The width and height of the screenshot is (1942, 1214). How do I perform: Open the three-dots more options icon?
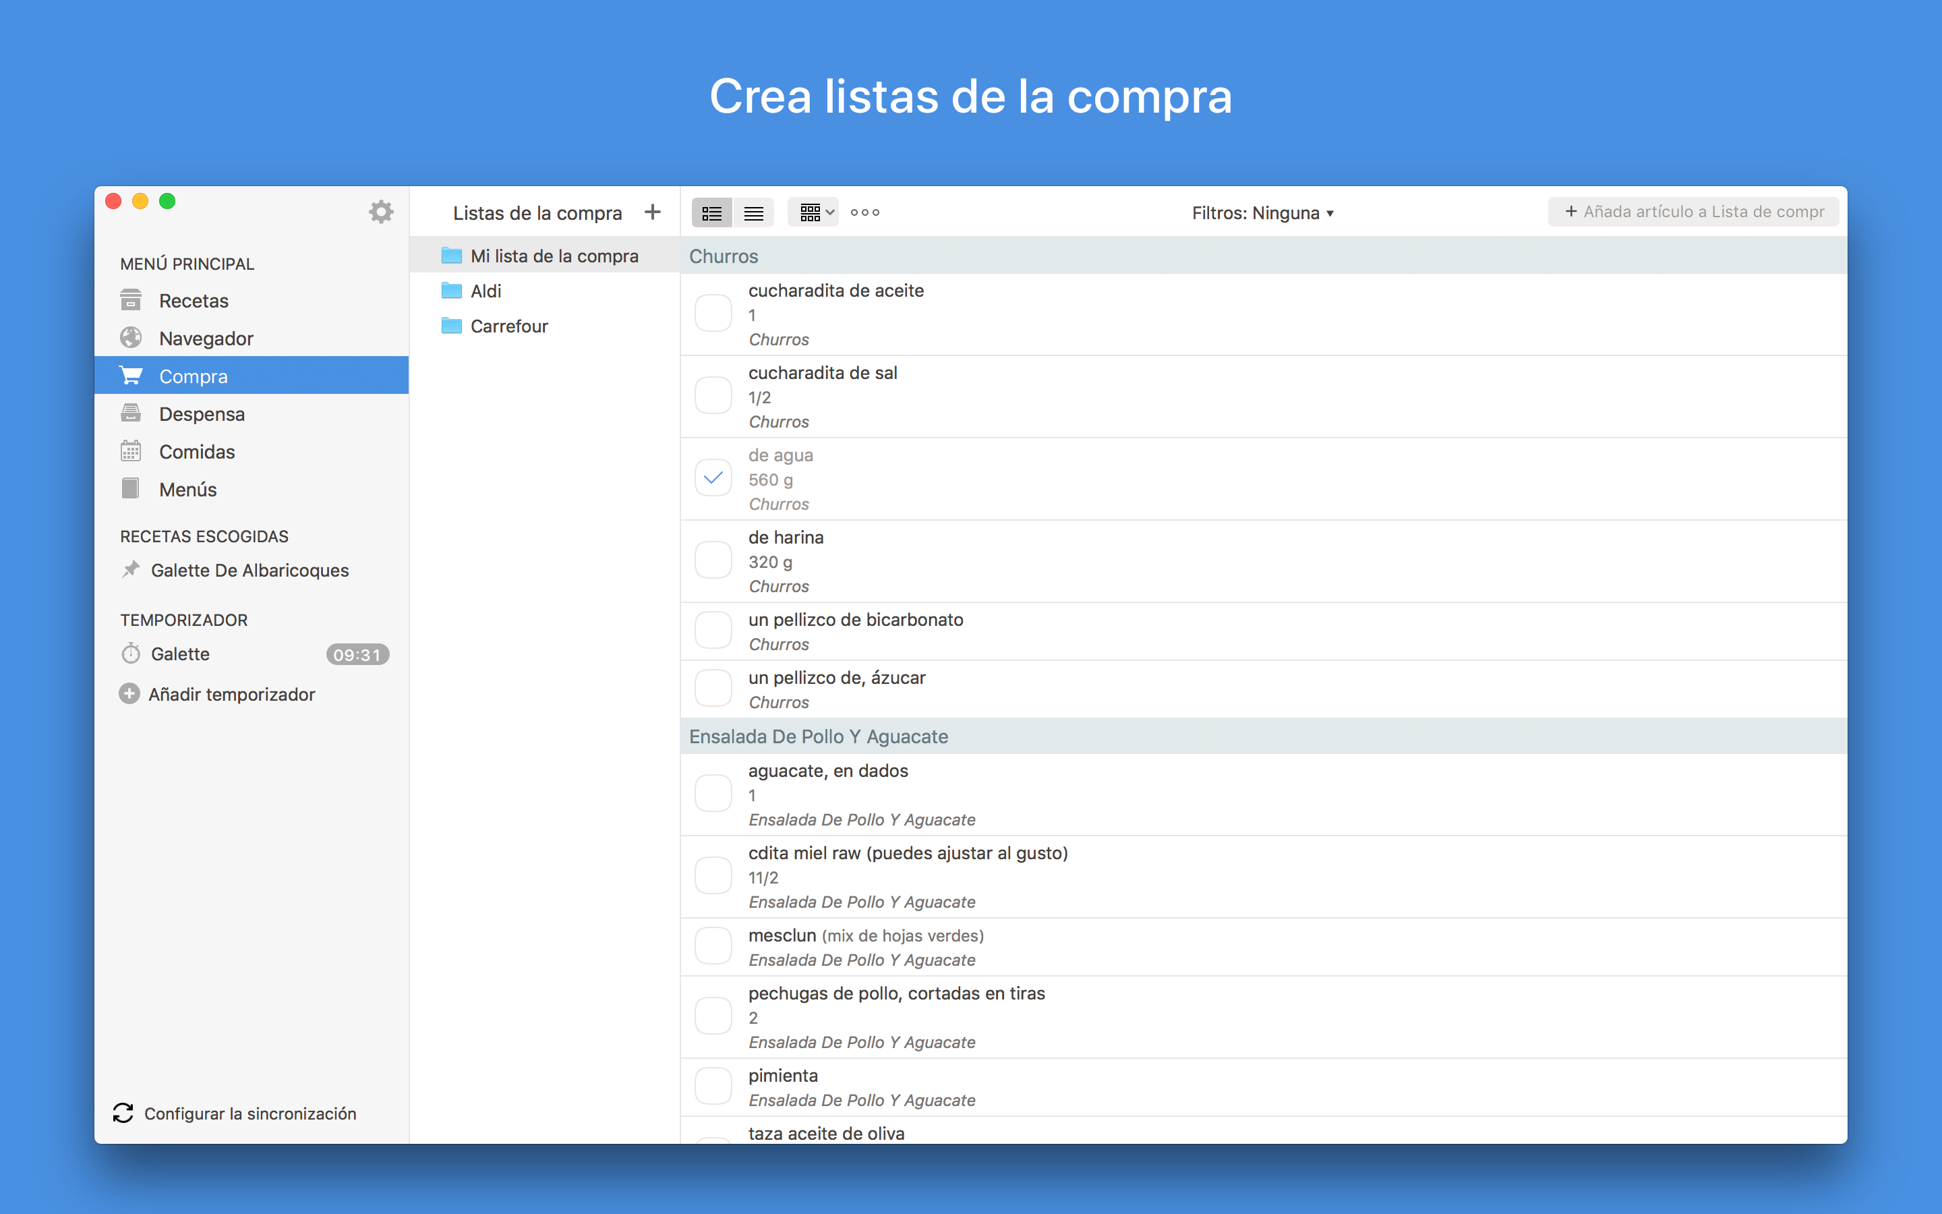pos(864,212)
